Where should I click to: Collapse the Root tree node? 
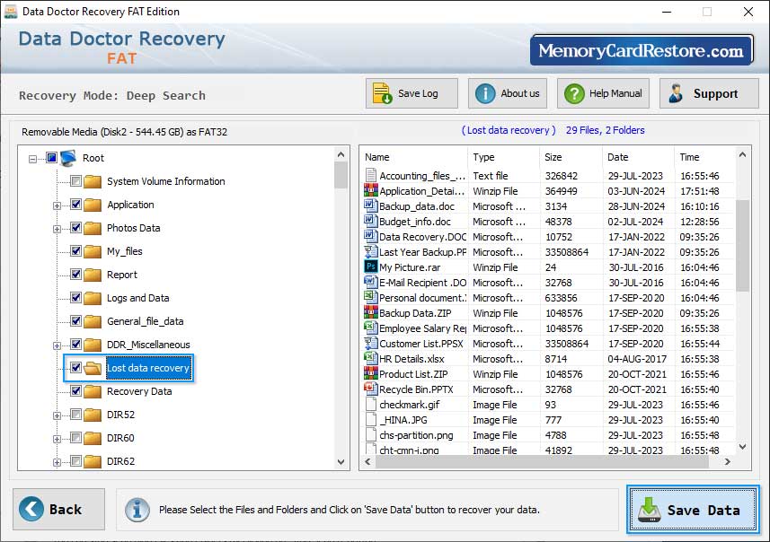click(32, 159)
